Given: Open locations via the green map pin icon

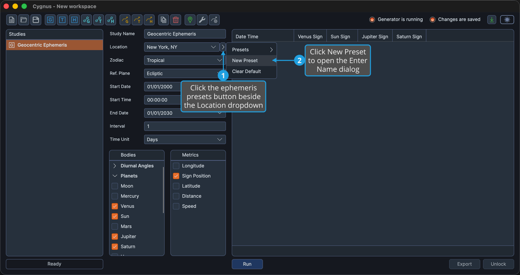Looking at the screenshot, I should click(190, 20).
